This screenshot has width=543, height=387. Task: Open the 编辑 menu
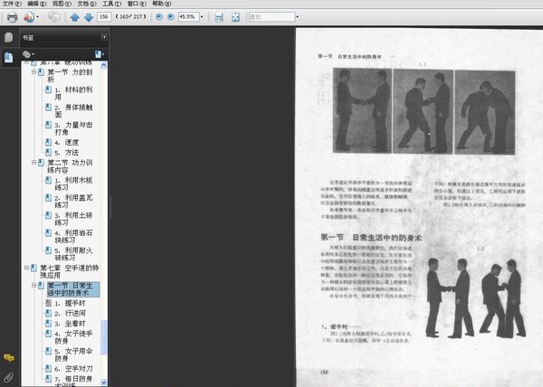click(37, 4)
